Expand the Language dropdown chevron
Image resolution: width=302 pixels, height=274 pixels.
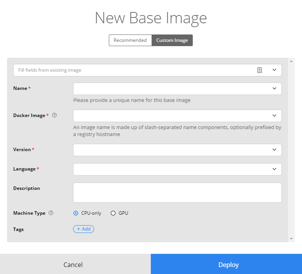coord(274,169)
